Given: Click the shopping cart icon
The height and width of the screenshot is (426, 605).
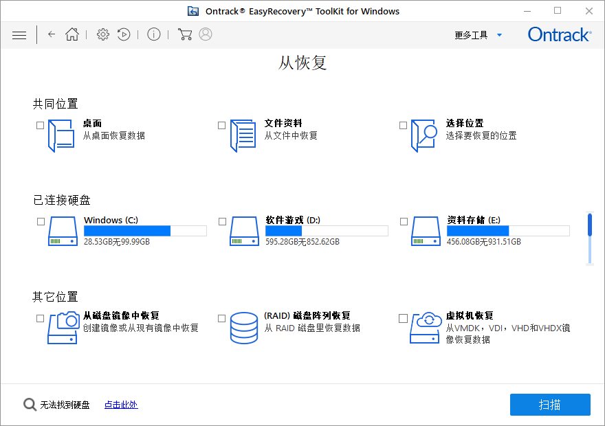Looking at the screenshot, I should coord(184,34).
